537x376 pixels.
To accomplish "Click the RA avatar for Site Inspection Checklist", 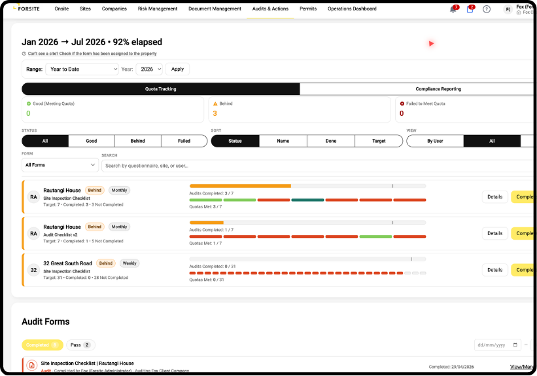I will tap(33, 197).
